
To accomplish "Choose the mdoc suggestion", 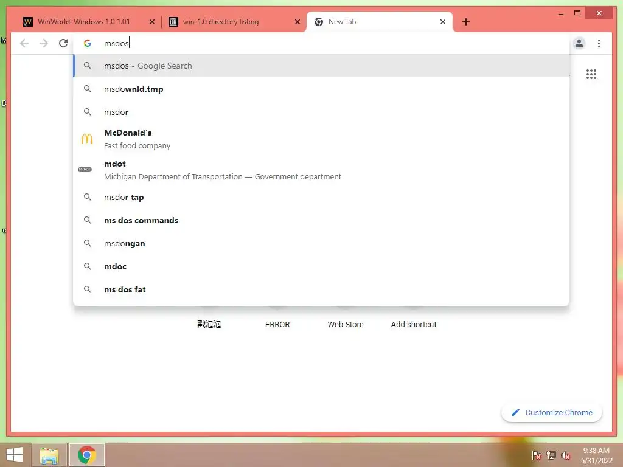I will 321,266.
